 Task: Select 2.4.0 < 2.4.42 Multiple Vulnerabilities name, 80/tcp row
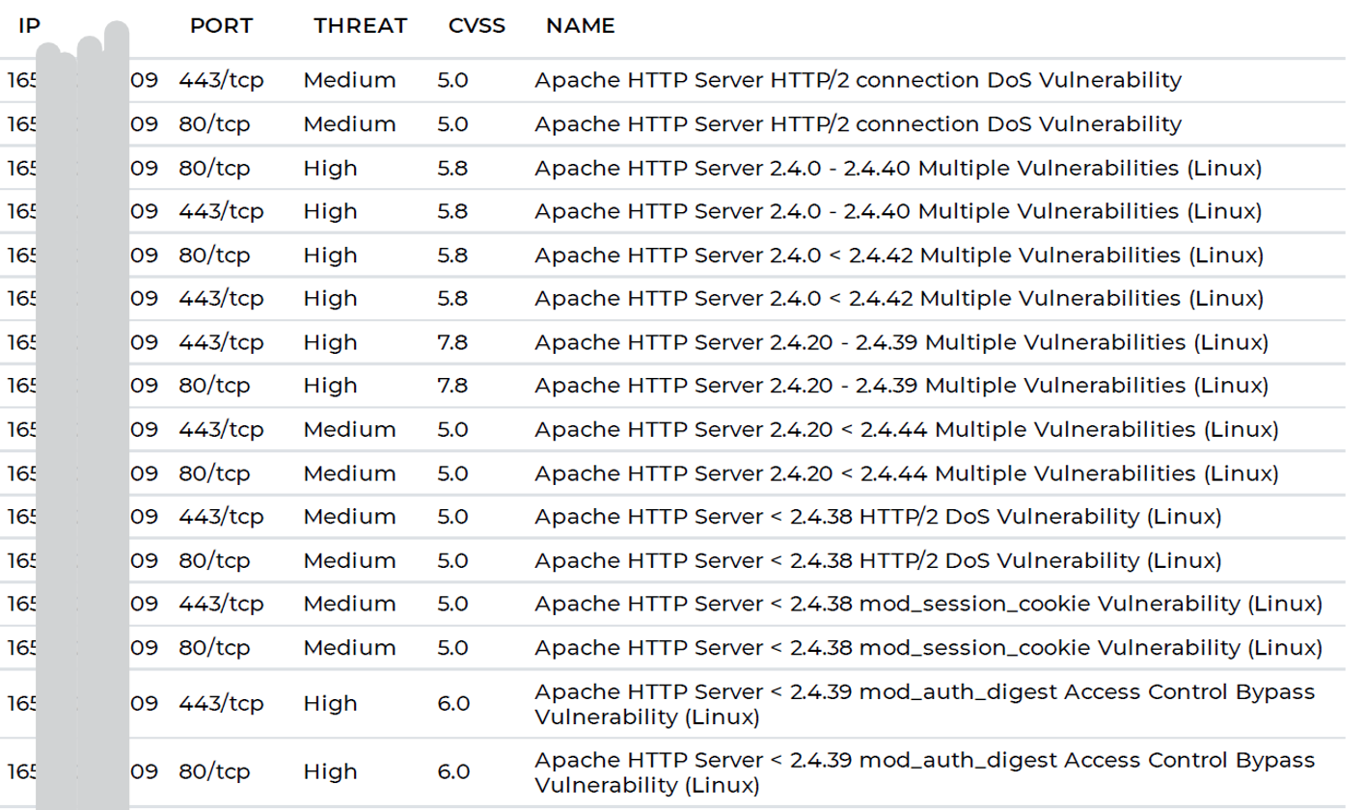pyautogui.click(x=899, y=256)
